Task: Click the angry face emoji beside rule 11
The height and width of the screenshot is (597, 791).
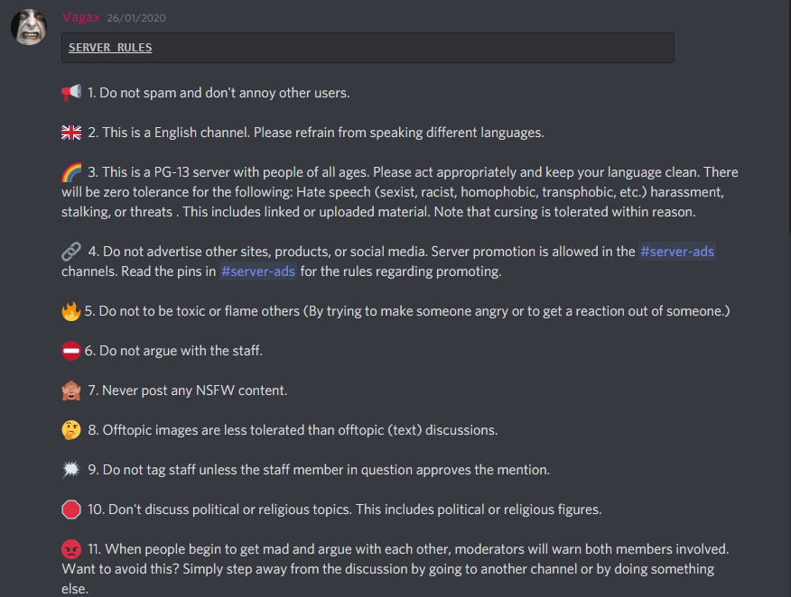Action: (71, 549)
